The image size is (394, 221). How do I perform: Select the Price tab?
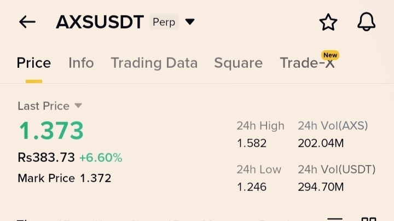click(x=34, y=63)
